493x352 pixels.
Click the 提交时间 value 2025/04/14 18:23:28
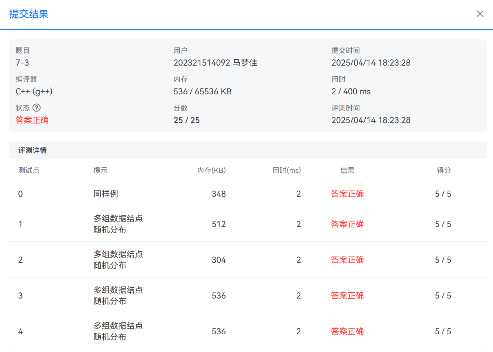click(371, 63)
